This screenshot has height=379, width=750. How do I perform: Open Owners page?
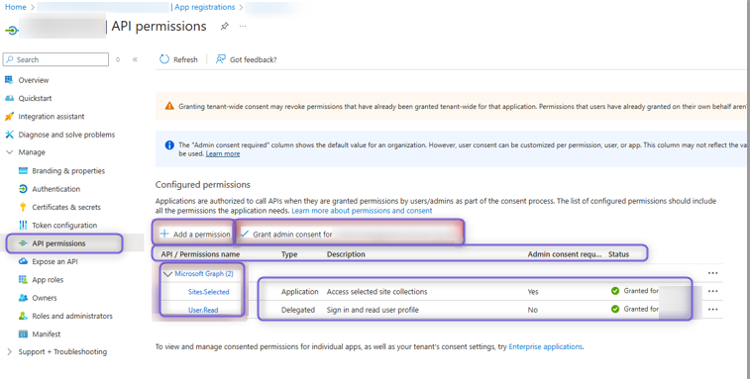pos(44,298)
